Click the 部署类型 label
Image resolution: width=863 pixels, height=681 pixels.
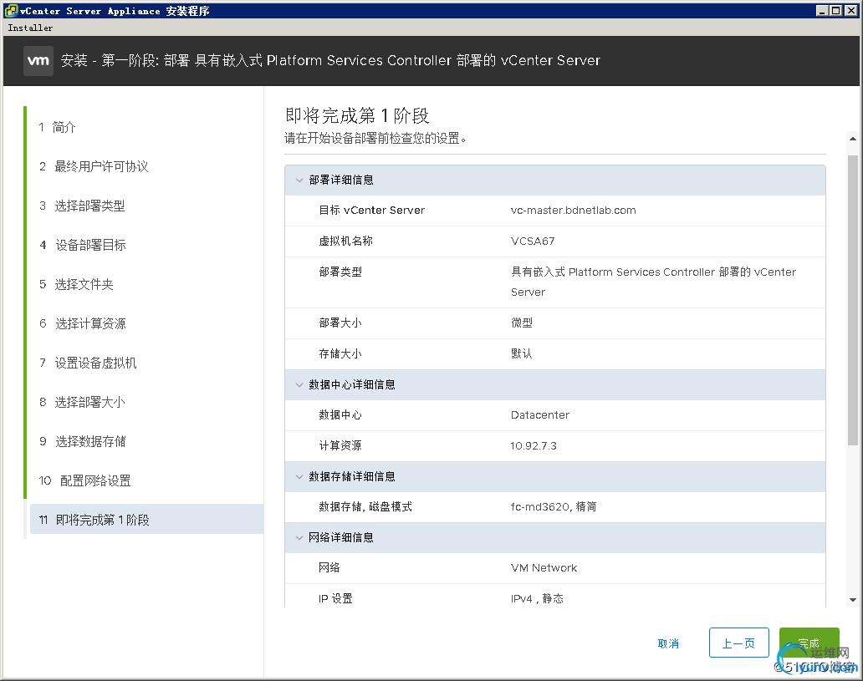(x=340, y=272)
